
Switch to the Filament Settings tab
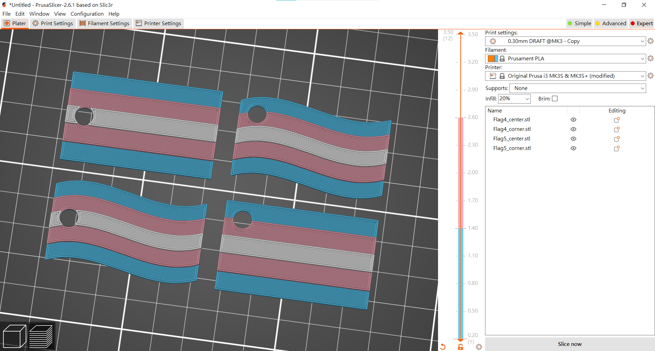[x=104, y=23]
